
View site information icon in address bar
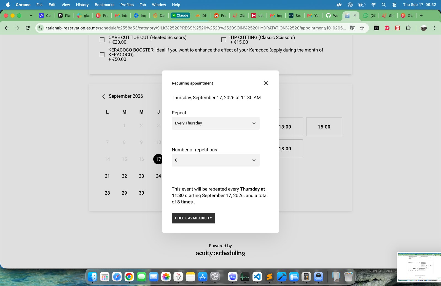pos(40,28)
